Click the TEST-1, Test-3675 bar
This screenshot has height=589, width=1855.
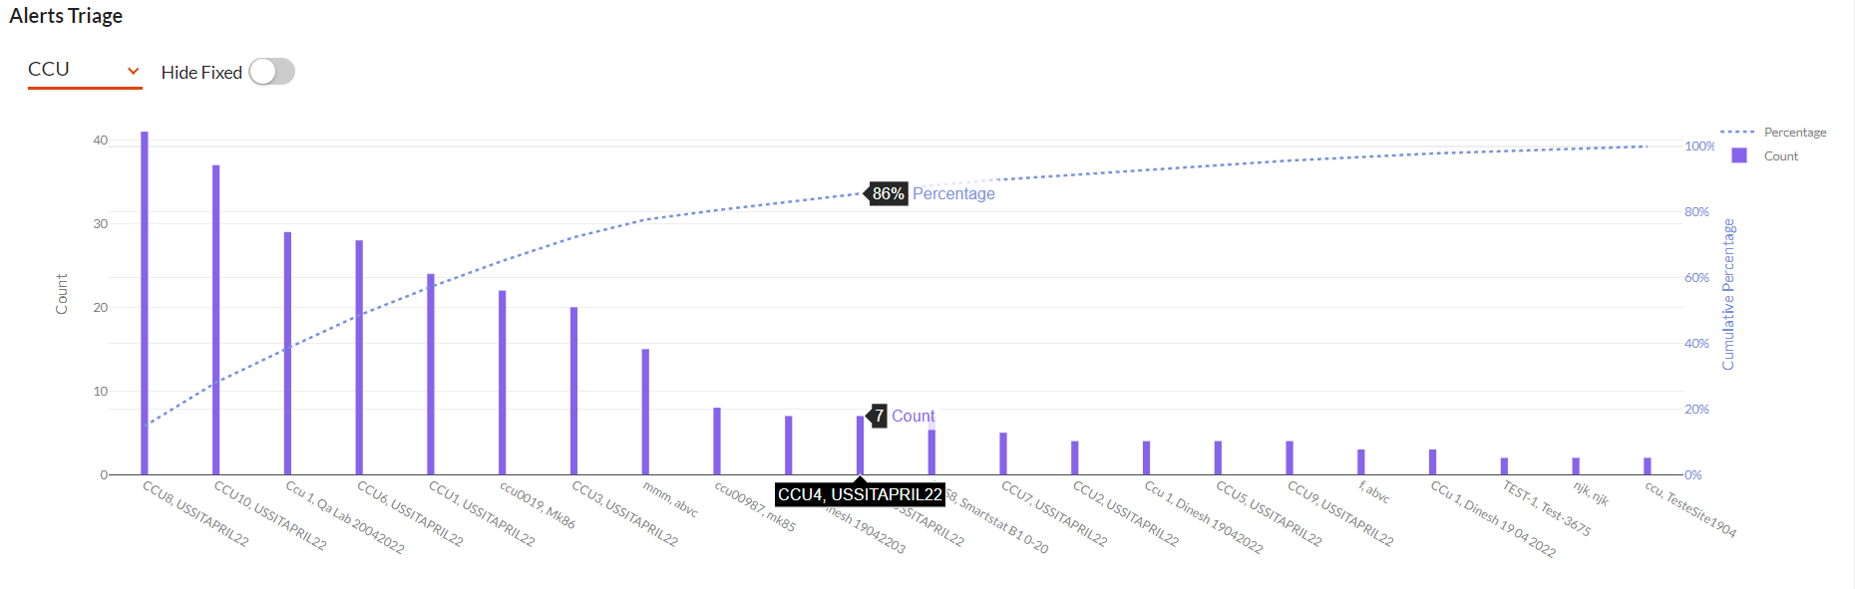coord(1504,466)
